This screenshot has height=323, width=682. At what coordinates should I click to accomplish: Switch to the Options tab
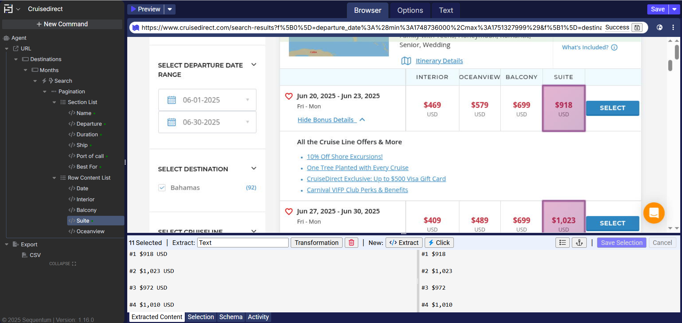coord(410,10)
